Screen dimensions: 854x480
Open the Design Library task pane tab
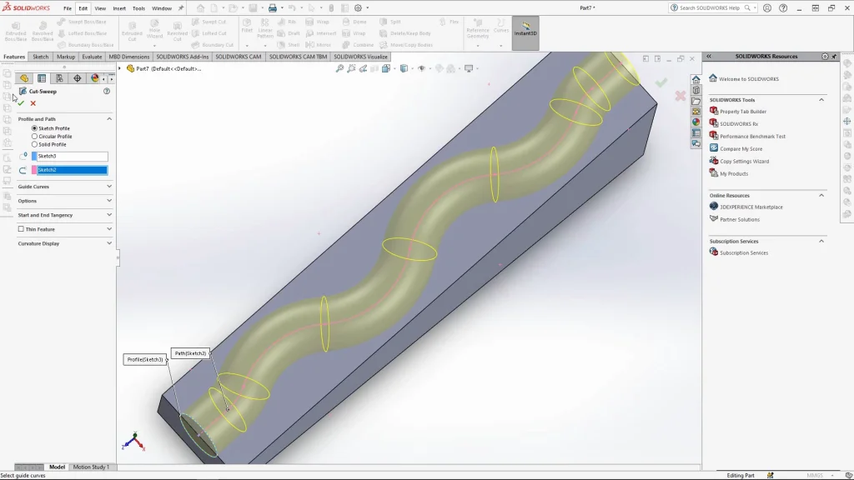pyautogui.click(x=696, y=90)
